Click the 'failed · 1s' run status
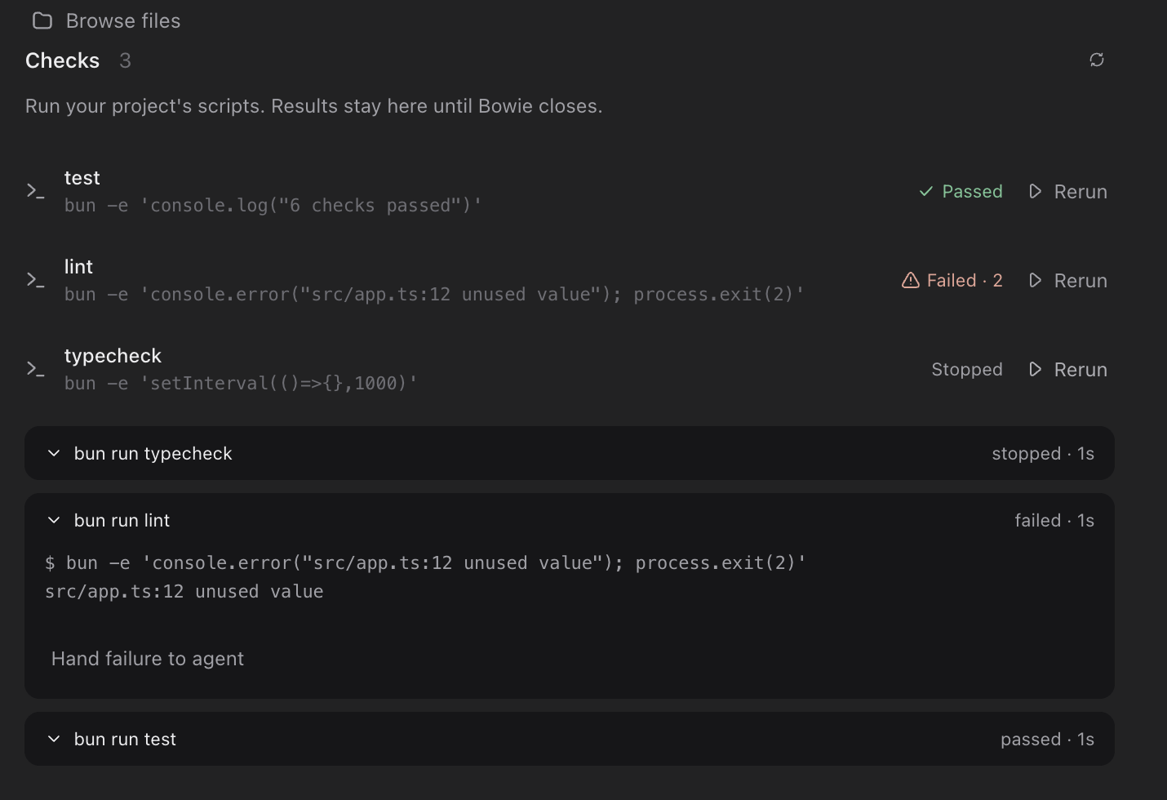 (x=1054, y=520)
